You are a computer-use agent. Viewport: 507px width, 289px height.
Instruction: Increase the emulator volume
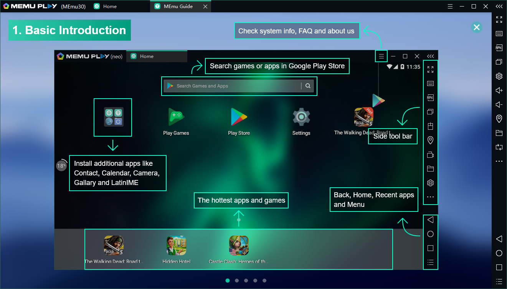(x=499, y=90)
